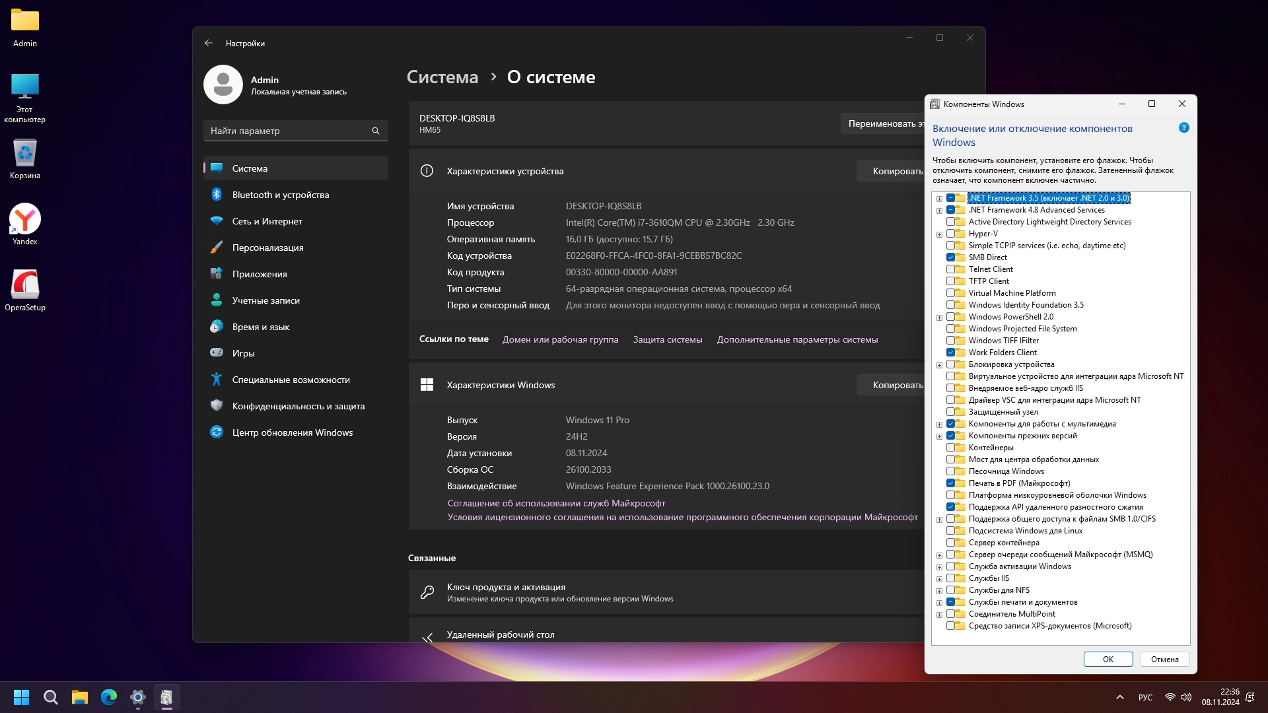The image size is (1268, 713).
Task: Open Yandex browser desktop icon
Action: [25, 220]
